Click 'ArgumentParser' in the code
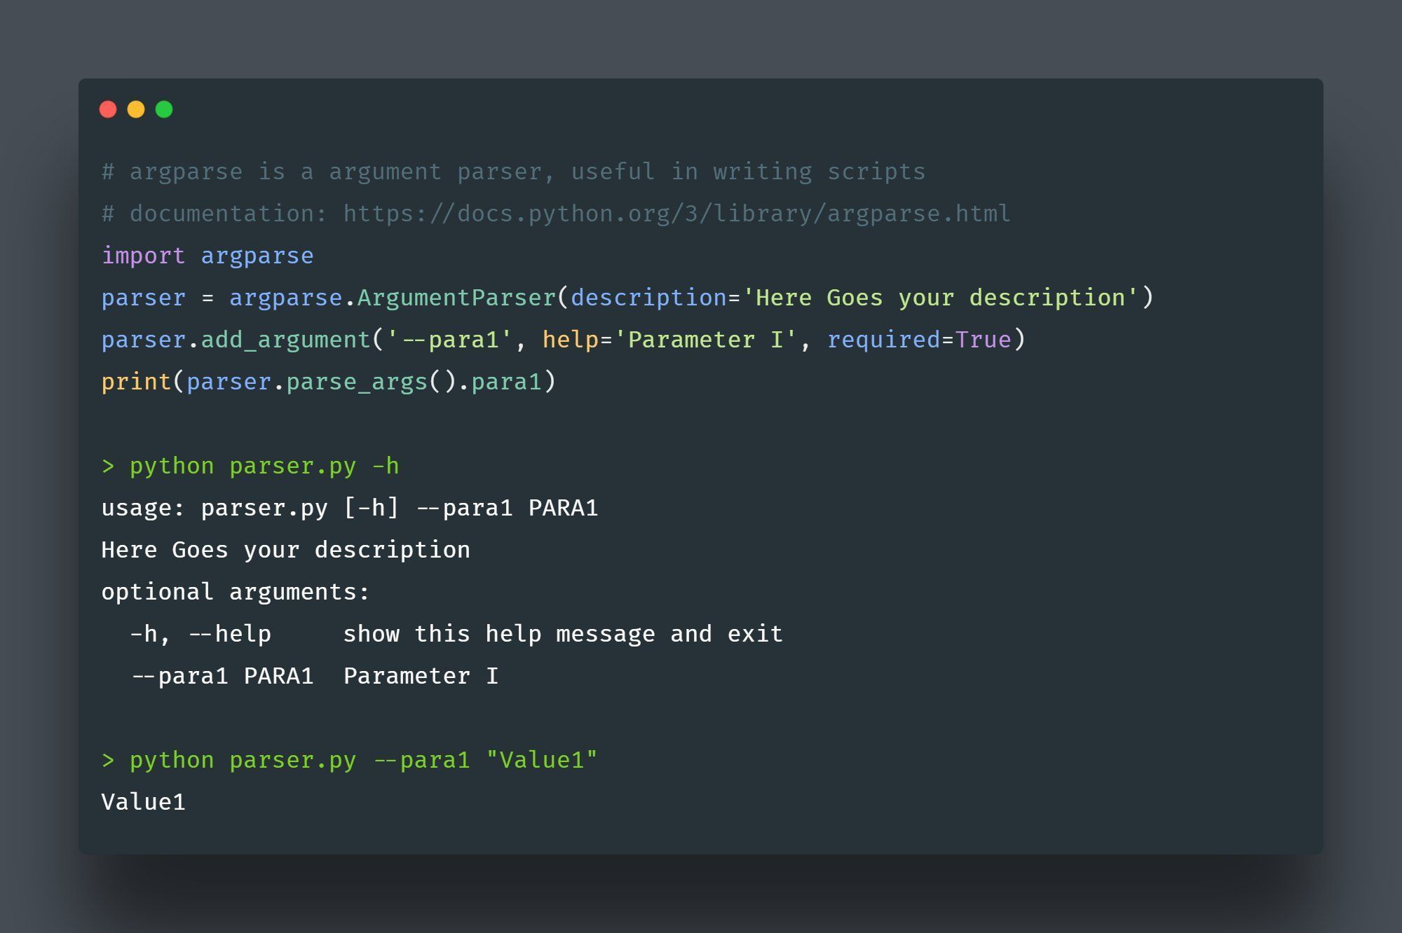 tap(456, 298)
